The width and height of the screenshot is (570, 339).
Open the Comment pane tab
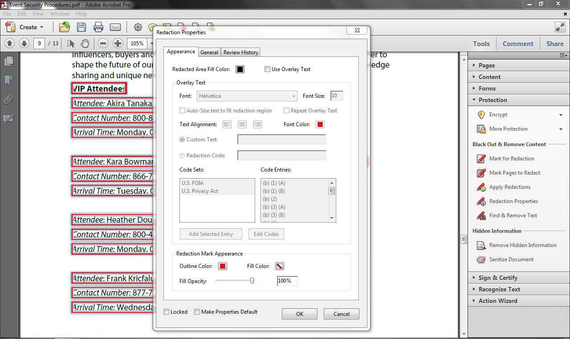point(518,44)
